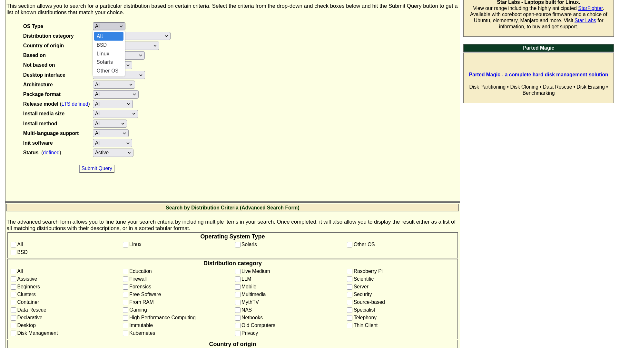Image resolution: width=619 pixels, height=348 pixels.
Task: Open the Release model dropdown
Action: point(113,104)
